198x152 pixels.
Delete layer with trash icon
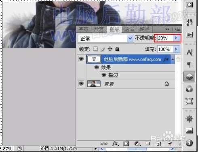(170, 144)
